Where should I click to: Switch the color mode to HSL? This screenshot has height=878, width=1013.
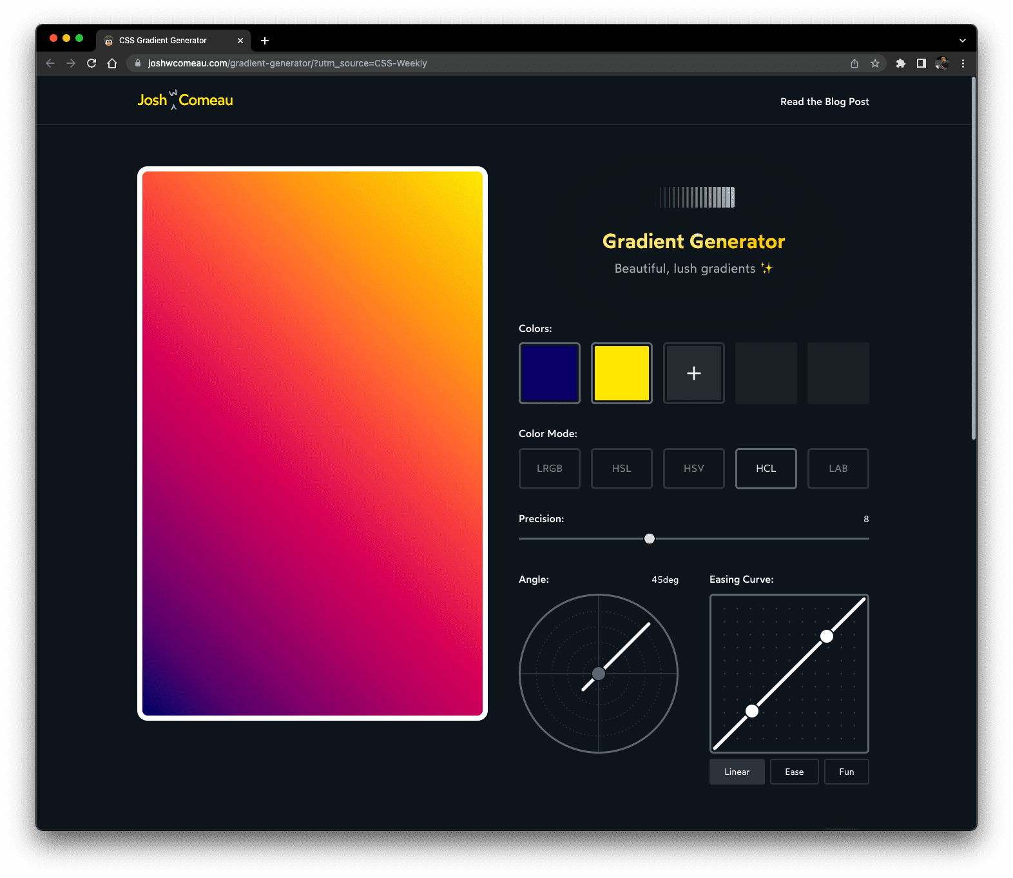tap(621, 469)
